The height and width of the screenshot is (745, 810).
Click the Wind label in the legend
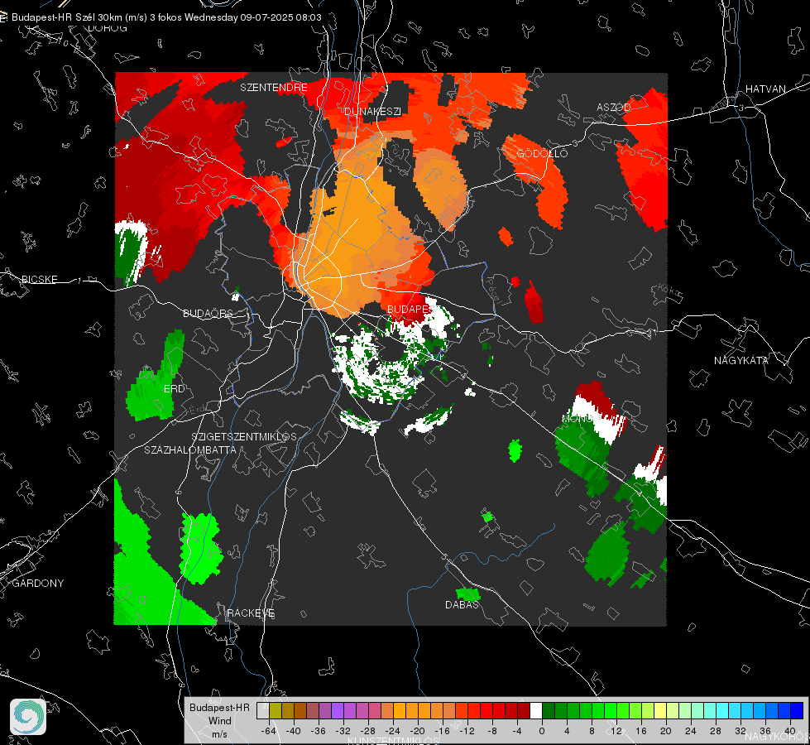[219, 720]
